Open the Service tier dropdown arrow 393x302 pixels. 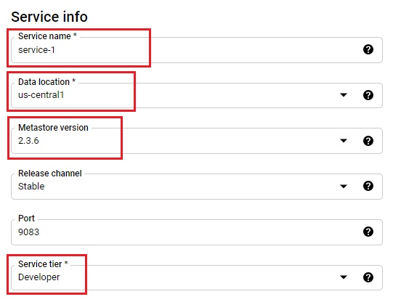coord(344,277)
